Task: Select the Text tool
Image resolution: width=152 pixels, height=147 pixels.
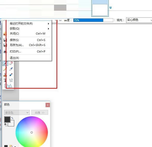Action: pyautogui.click(x=5, y=80)
